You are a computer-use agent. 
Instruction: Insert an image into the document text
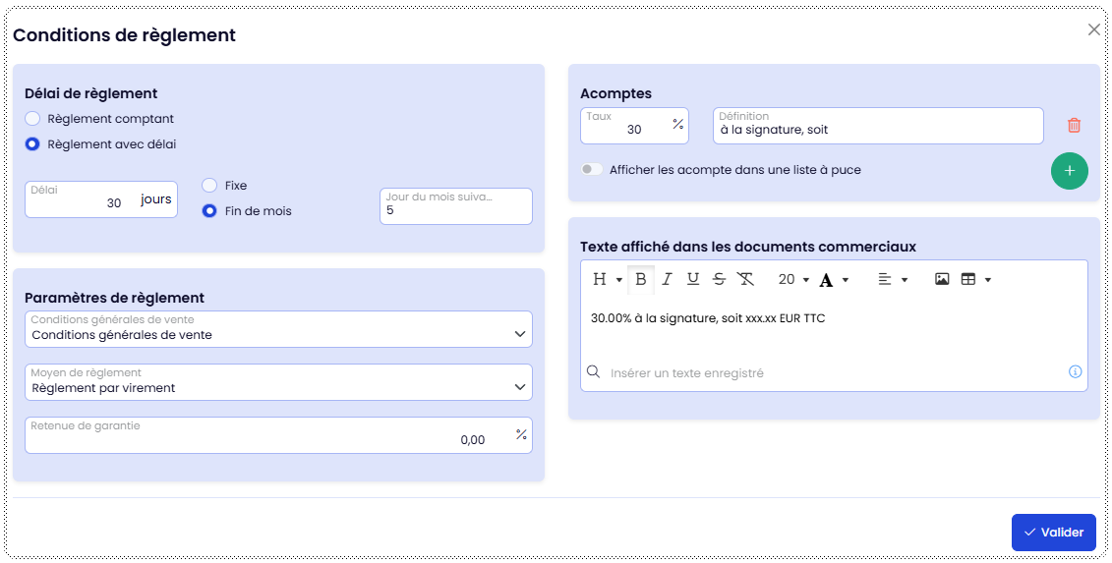[x=942, y=280]
